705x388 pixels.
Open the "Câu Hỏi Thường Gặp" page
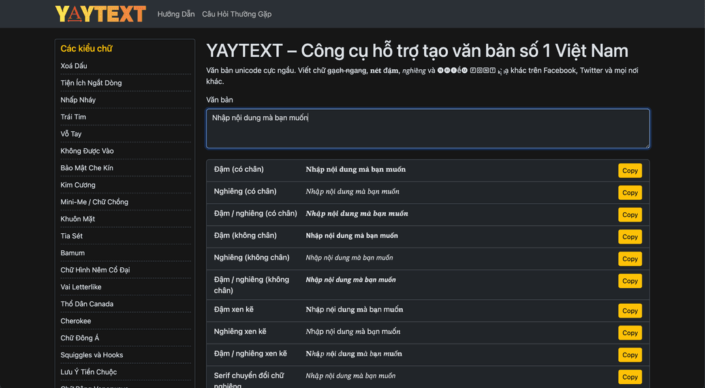(237, 14)
